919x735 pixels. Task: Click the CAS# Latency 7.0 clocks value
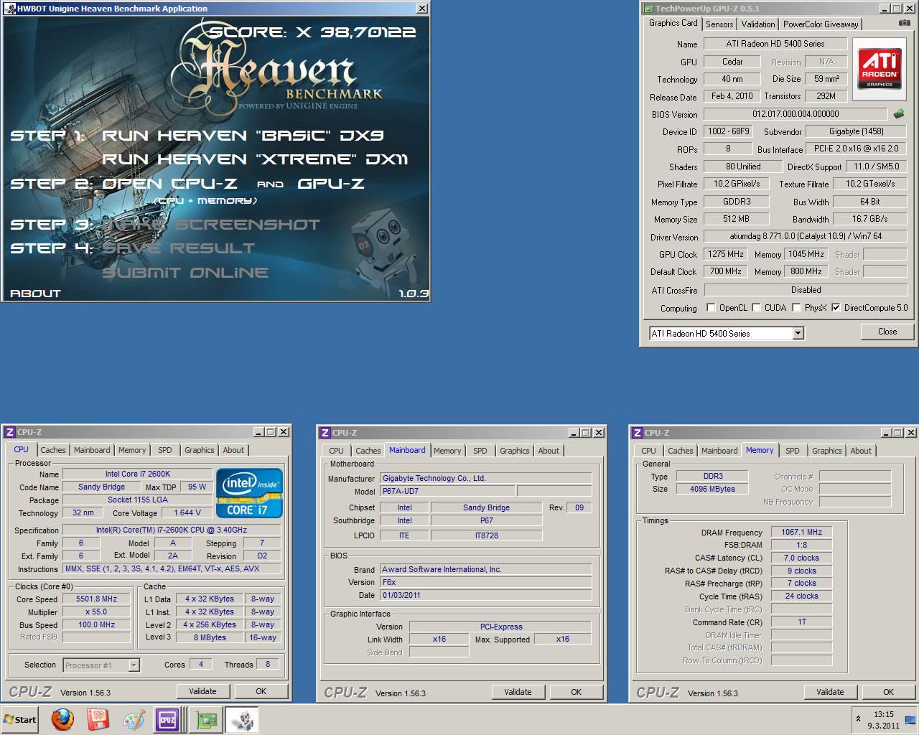tap(801, 558)
